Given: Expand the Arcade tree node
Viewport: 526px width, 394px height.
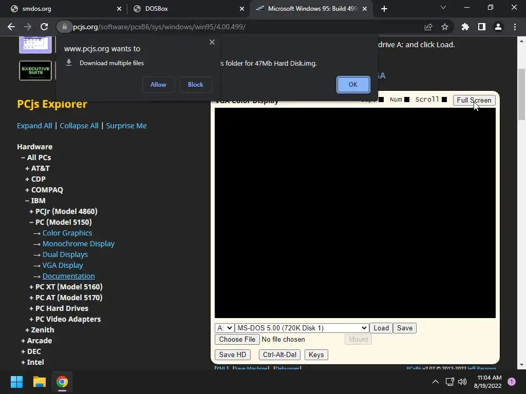Looking at the screenshot, I should point(36,341).
